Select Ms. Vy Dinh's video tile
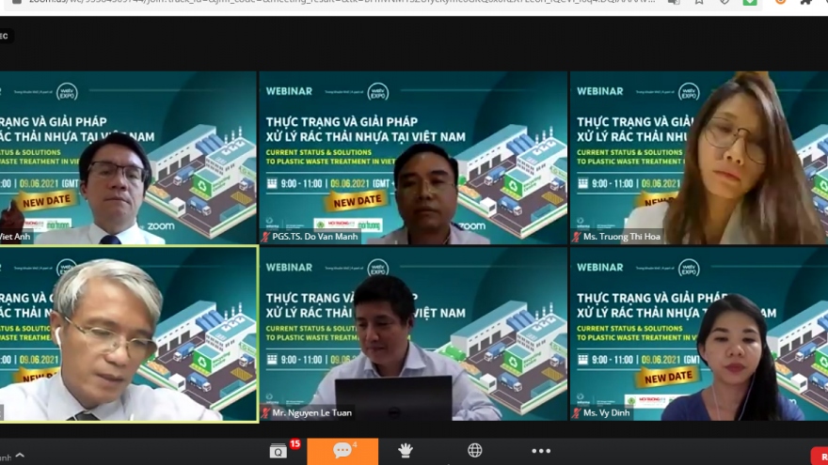The width and height of the screenshot is (828, 465). point(698,333)
